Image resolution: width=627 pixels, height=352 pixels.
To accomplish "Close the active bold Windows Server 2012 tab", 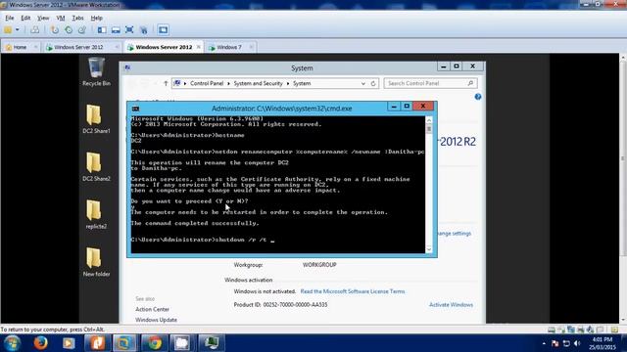I will point(198,47).
